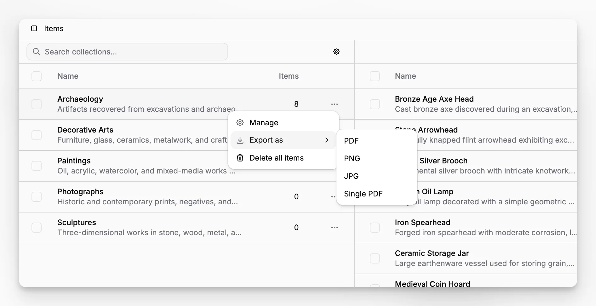Select all collections with header checkbox
The width and height of the screenshot is (596, 306).
[37, 76]
